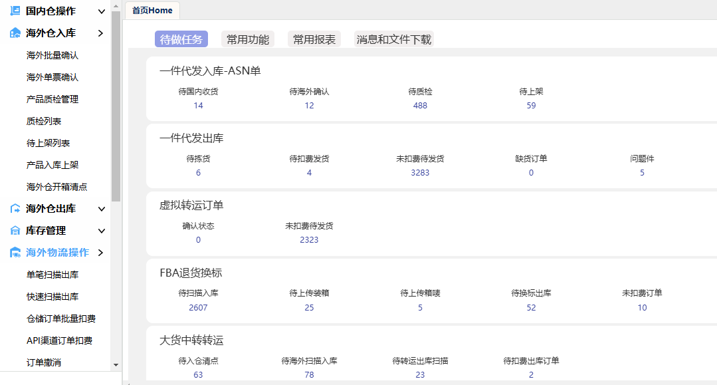Open 海外批量确认 in sidebar
The width and height of the screenshot is (717, 385).
coord(52,55)
